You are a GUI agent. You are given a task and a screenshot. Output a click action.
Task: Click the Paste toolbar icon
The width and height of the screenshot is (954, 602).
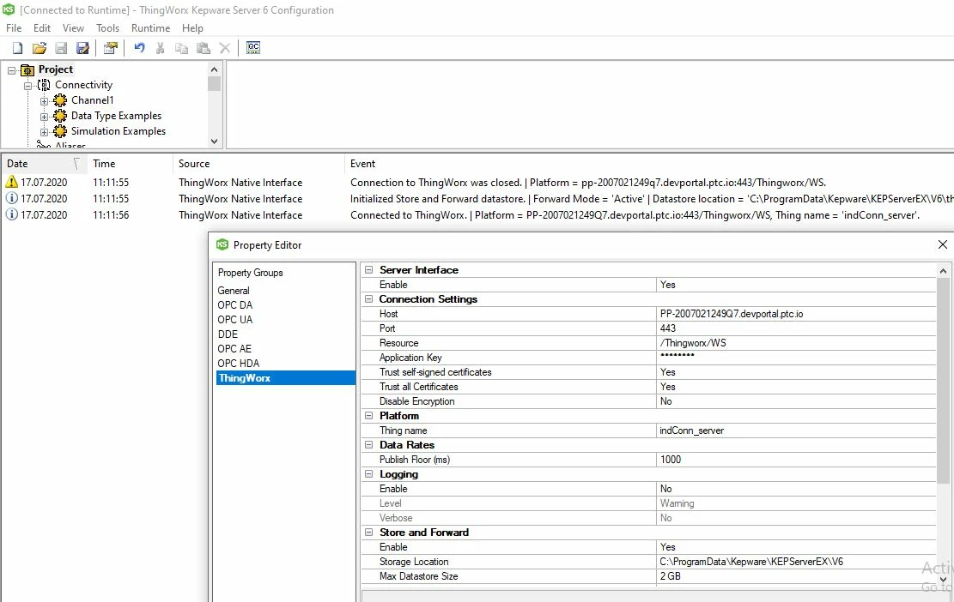204,48
